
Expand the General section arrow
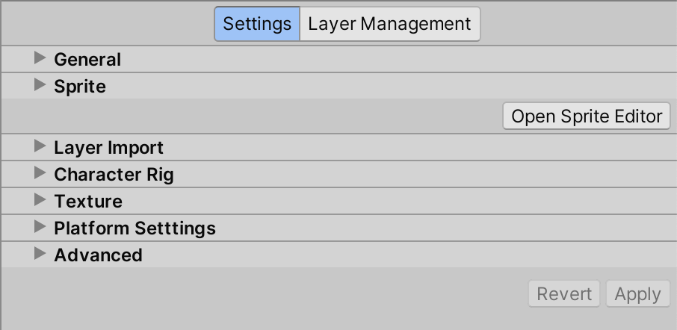pyautogui.click(x=40, y=58)
